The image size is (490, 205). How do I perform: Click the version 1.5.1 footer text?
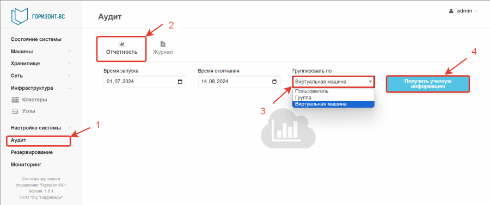coord(41,191)
